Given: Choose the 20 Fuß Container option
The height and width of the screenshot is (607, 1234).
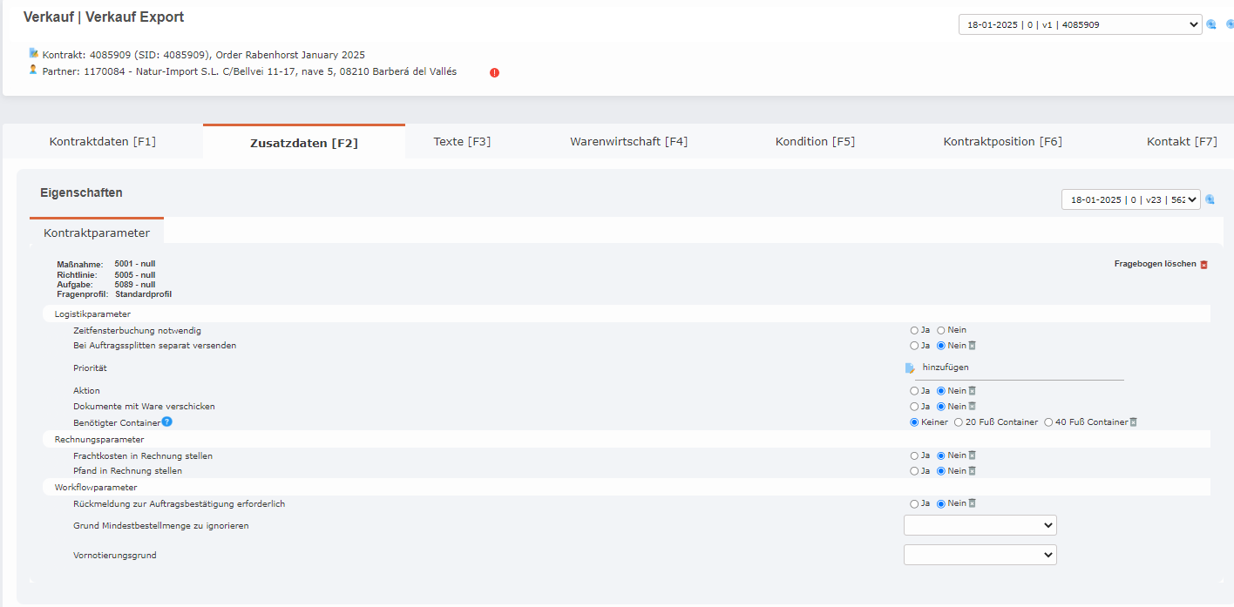Looking at the screenshot, I should coord(959,422).
